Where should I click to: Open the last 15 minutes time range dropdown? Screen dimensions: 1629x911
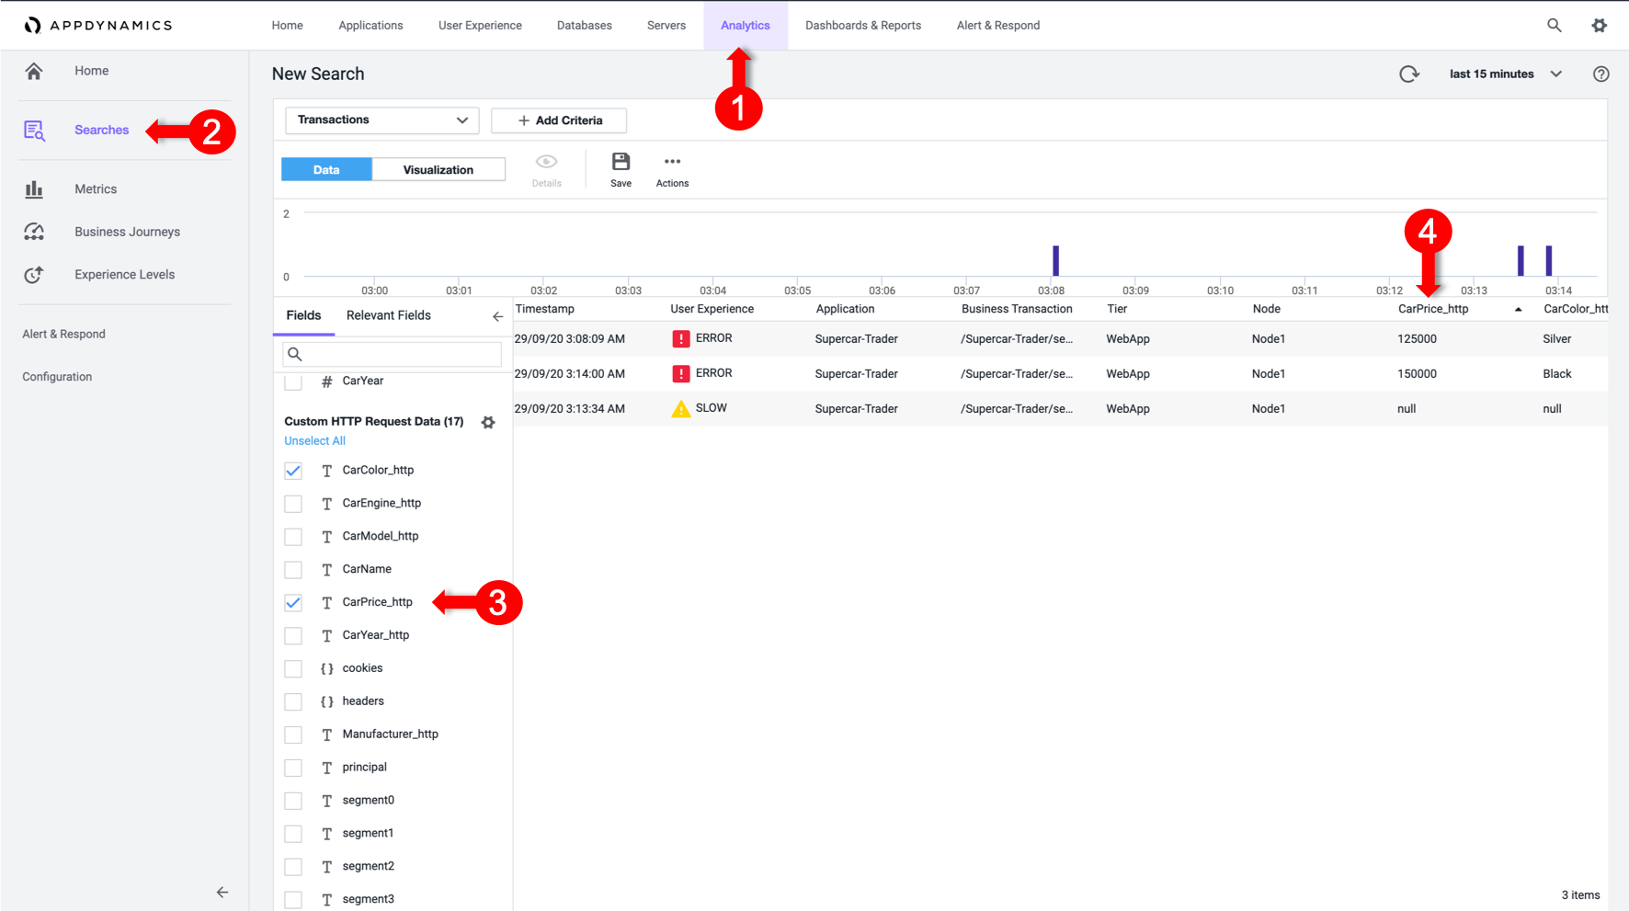[1506, 74]
